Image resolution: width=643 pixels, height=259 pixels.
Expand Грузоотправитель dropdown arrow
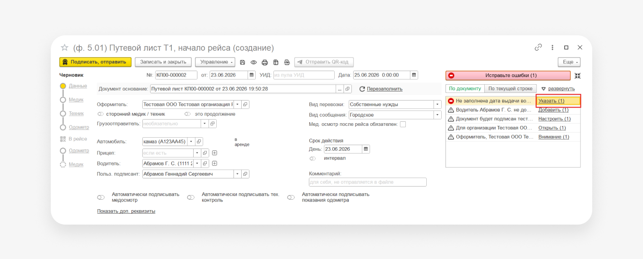[x=205, y=124]
